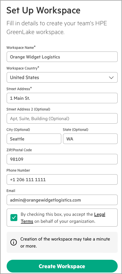Image resolution: width=122 pixels, height=274 pixels.
Task: Click the ZIP/Postal Code field
Action: tap(62, 159)
